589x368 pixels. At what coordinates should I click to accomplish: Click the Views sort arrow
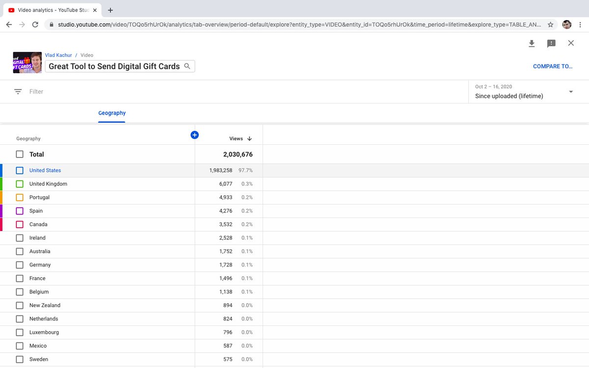249,139
